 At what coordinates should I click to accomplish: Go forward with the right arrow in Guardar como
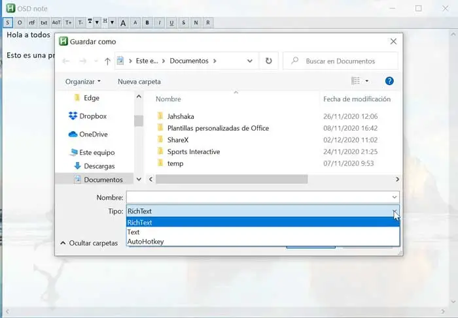[x=82, y=61]
